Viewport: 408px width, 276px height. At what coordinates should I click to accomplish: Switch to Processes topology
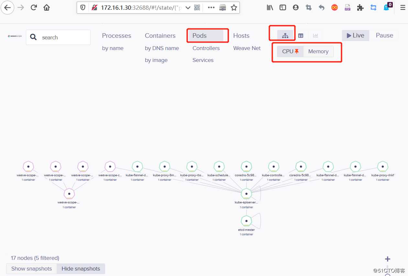[x=116, y=36]
